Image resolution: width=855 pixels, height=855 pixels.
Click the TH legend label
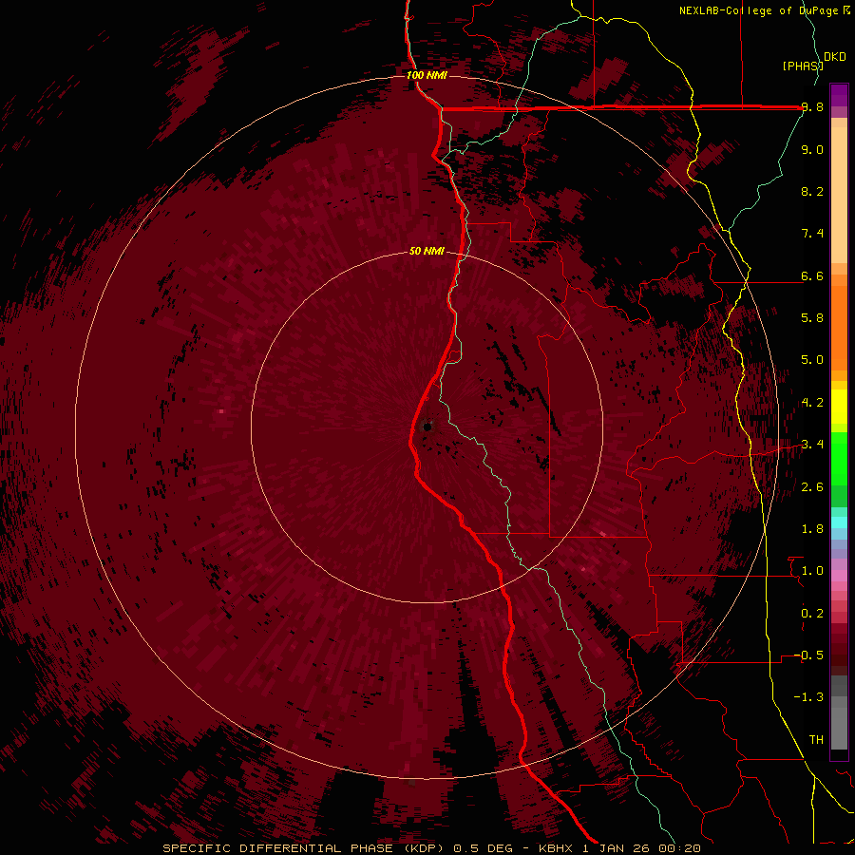[816, 740]
